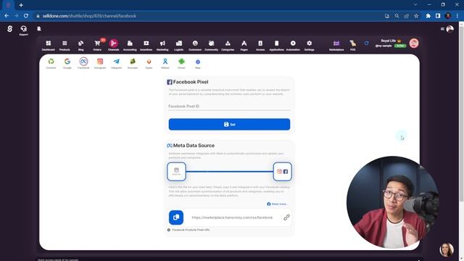Click the refresh icon beside POS

pyautogui.click(x=366, y=43)
